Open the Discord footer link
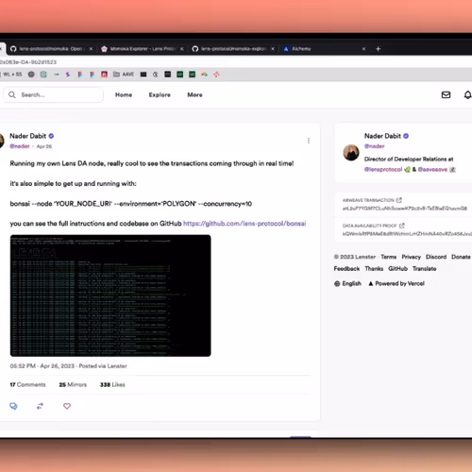 (x=436, y=257)
